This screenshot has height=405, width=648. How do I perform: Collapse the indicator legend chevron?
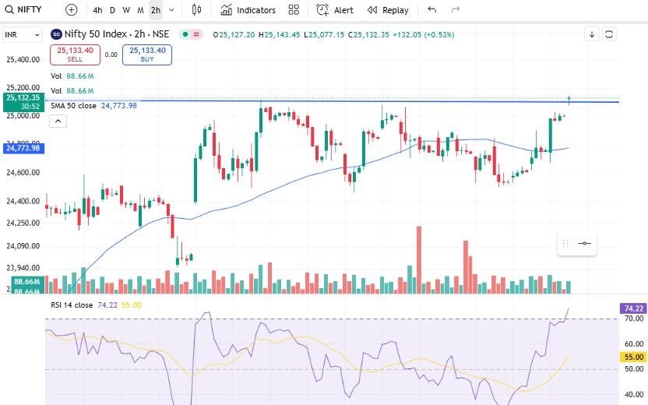(58, 121)
